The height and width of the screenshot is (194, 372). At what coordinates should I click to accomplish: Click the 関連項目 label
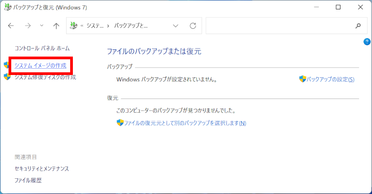26,157
